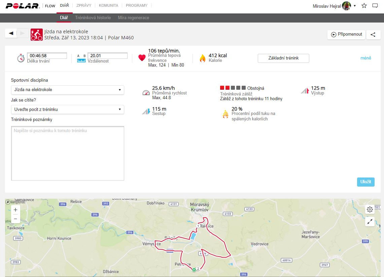Viewport: 384px width, 277px height.
Task: Click the ascent (Výstup) icon
Action: tap(305, 91)
